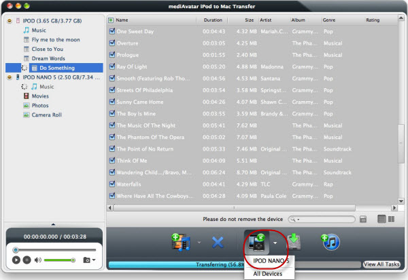Viewport: 408px width, 280px height.
Task: Sort by Artist column header
Action: pyautogui.click(x=265, y=20)
